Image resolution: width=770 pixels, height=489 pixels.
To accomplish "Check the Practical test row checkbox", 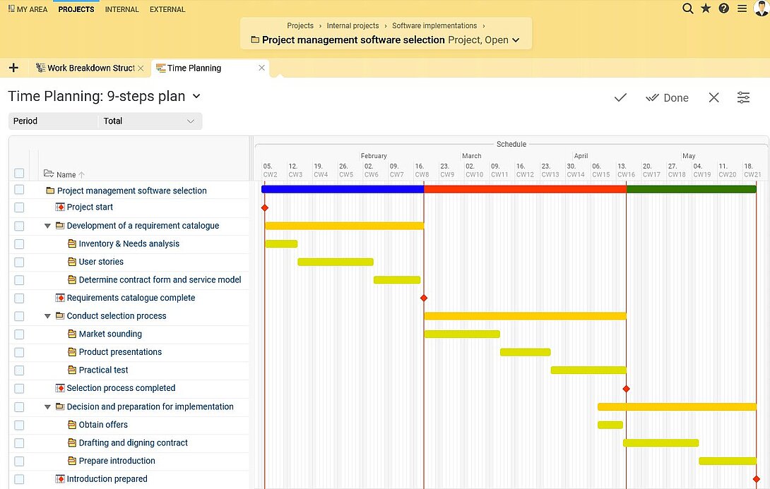I will point(19,370).
